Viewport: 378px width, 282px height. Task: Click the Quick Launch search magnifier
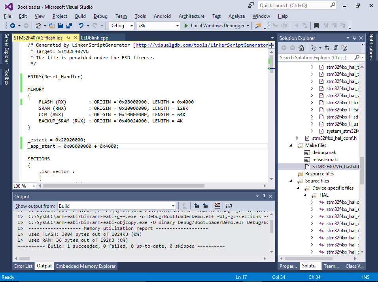(333, 5)
